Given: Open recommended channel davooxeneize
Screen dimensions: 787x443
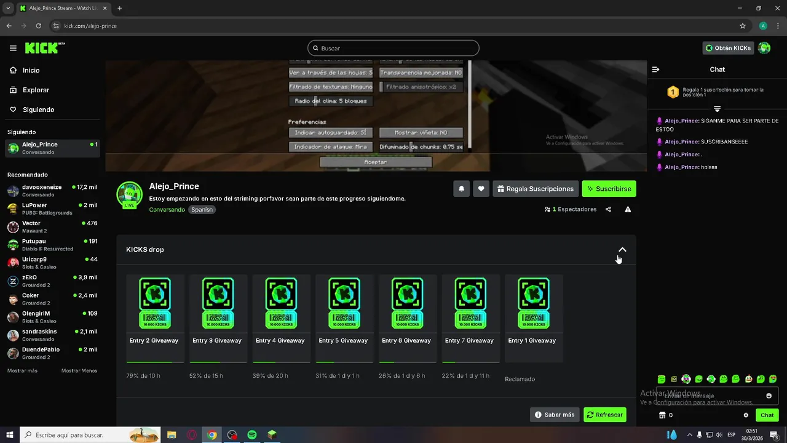Looking at the screenshot, I should point(52,190).
